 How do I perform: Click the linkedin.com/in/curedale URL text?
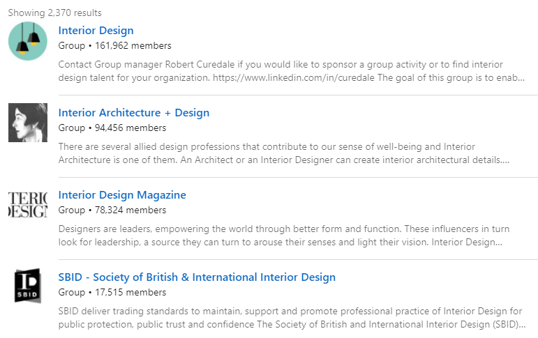[x=293, y=78]
